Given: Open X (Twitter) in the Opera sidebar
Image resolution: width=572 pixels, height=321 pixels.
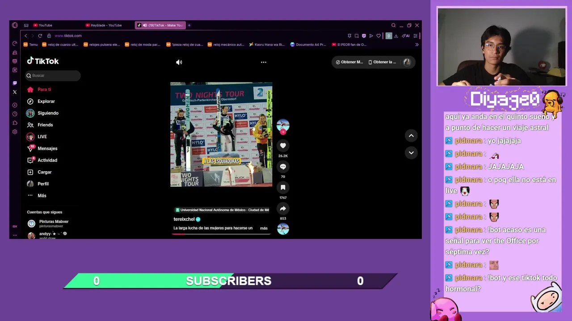Looking at the screenshot, I should (15, 92).
